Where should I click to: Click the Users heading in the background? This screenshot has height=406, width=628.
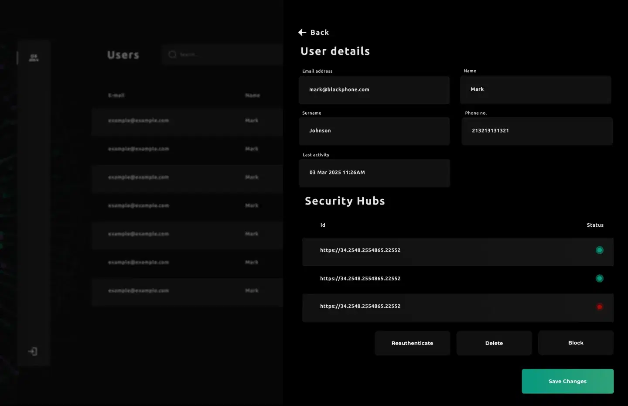tap(123, 55)
